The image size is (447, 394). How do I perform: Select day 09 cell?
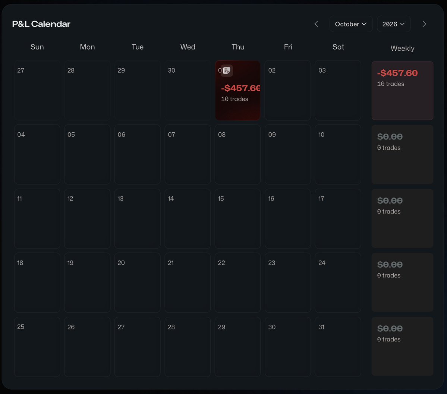288,155
